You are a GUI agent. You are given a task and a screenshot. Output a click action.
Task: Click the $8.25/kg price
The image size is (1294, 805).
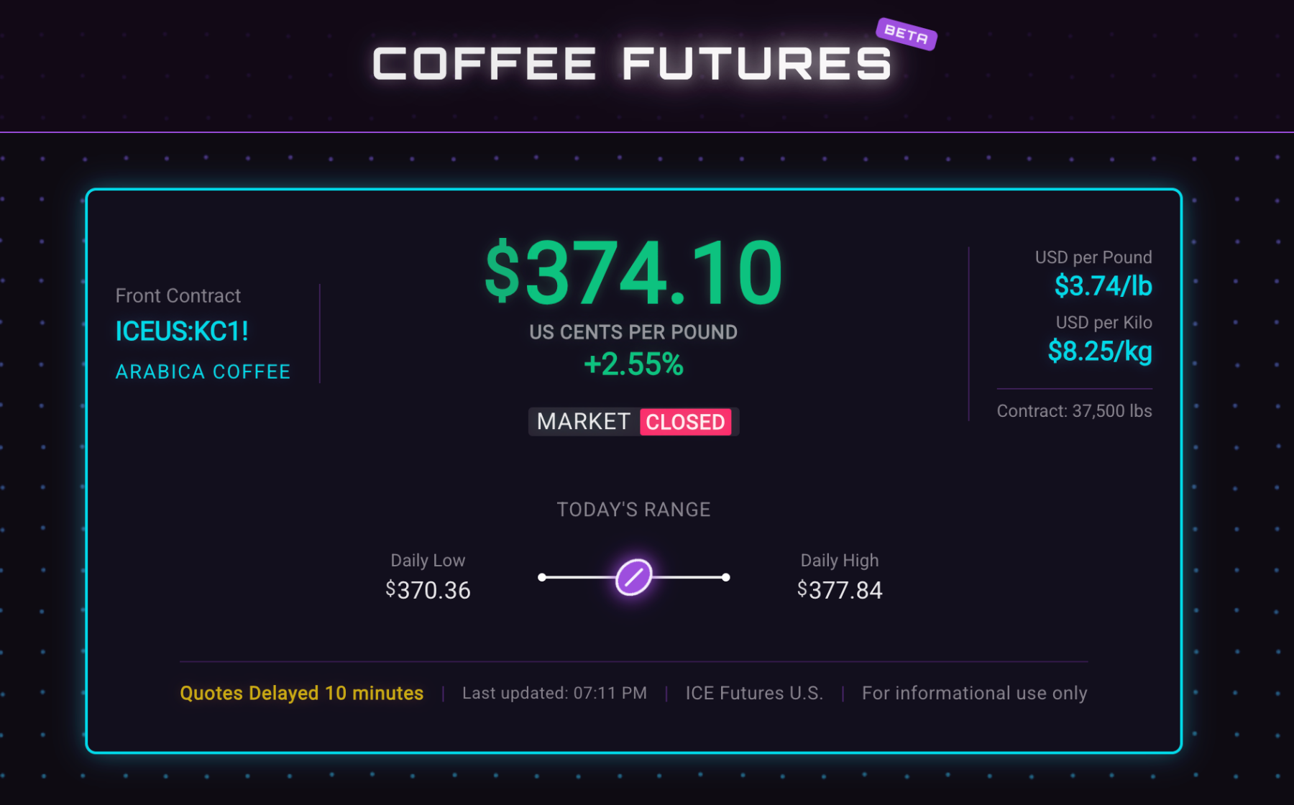(x=1100, y=351)
